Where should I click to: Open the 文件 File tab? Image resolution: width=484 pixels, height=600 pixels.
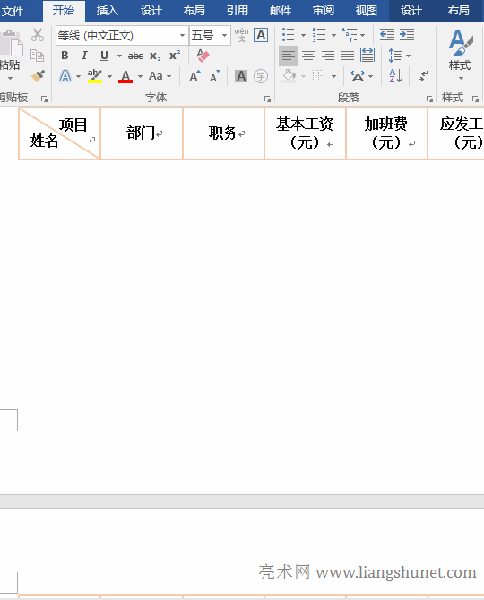point(13,11)
